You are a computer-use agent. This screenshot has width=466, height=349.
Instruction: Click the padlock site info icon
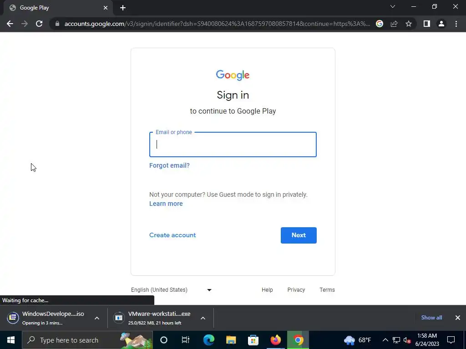[57, 24]
